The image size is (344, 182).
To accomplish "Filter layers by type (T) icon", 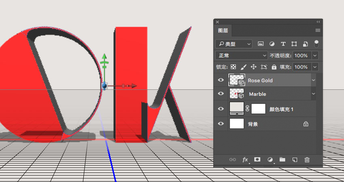I will (283, 44).
